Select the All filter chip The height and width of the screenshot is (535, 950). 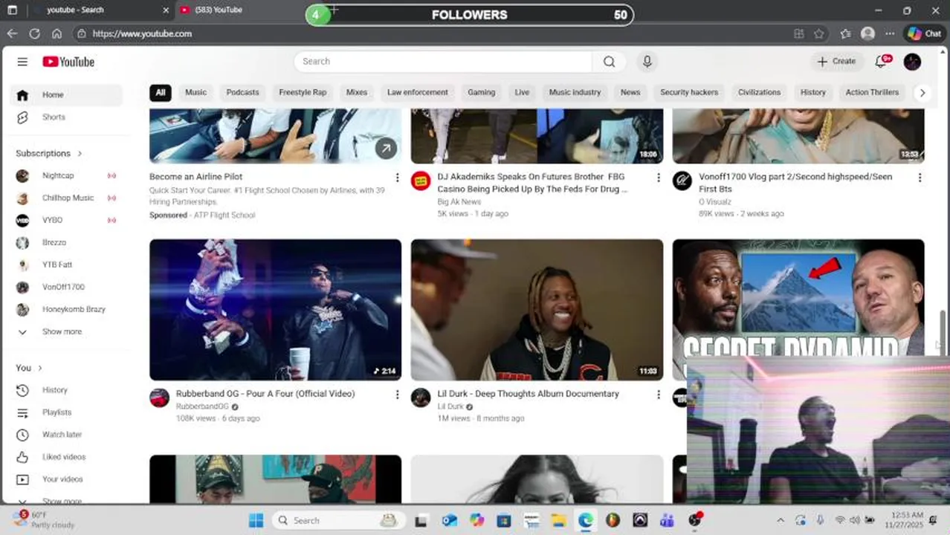pyautogui.click(x=160, y=92)
